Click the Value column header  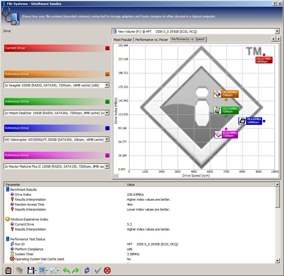(x=200, y=184)
